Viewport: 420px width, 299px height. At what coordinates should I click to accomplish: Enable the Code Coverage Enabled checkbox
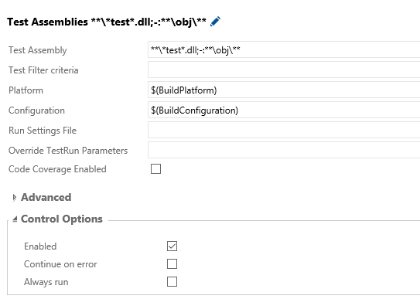[x=155, y=169]
